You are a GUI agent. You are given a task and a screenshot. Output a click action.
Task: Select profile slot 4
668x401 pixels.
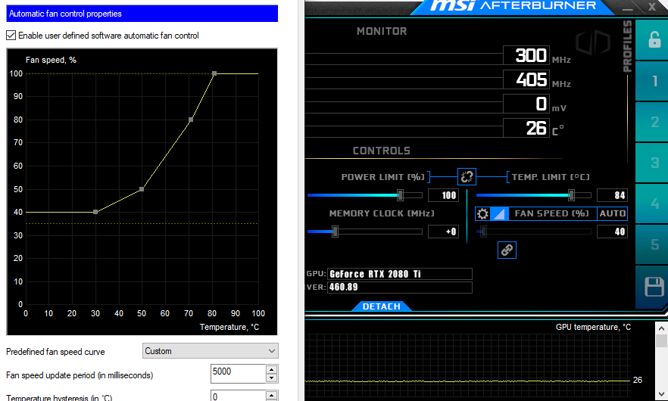654,204
